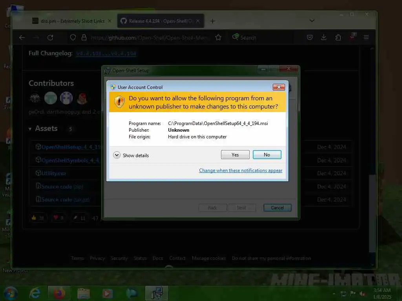Screen dimensions: 402x301
Task: Click thumbs up reaction 38
Action: click(x=38, y=218)
